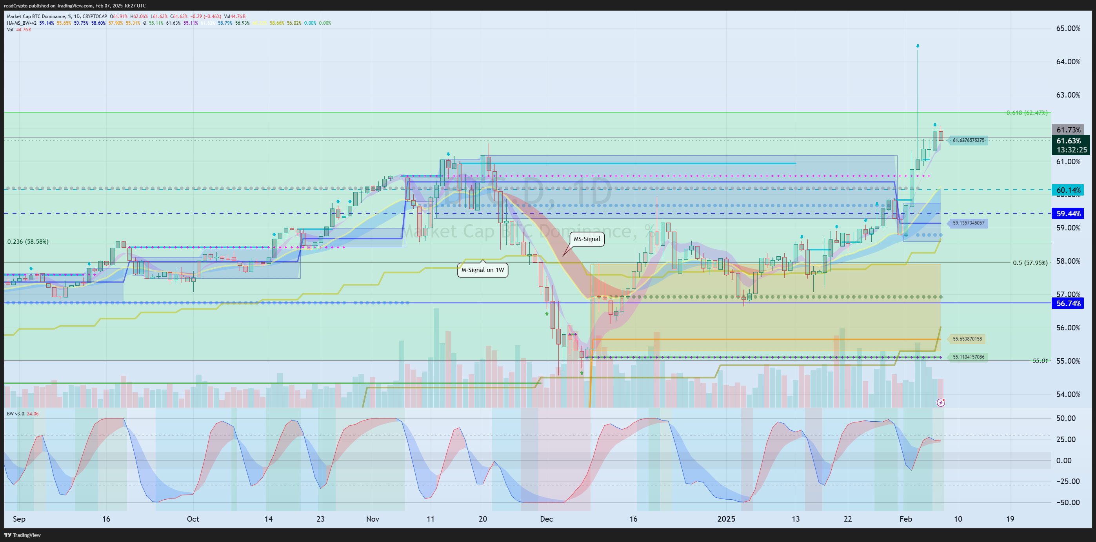Click the 0.618 (62.47%) Fibonacci level label

(x=1027, y=112)
